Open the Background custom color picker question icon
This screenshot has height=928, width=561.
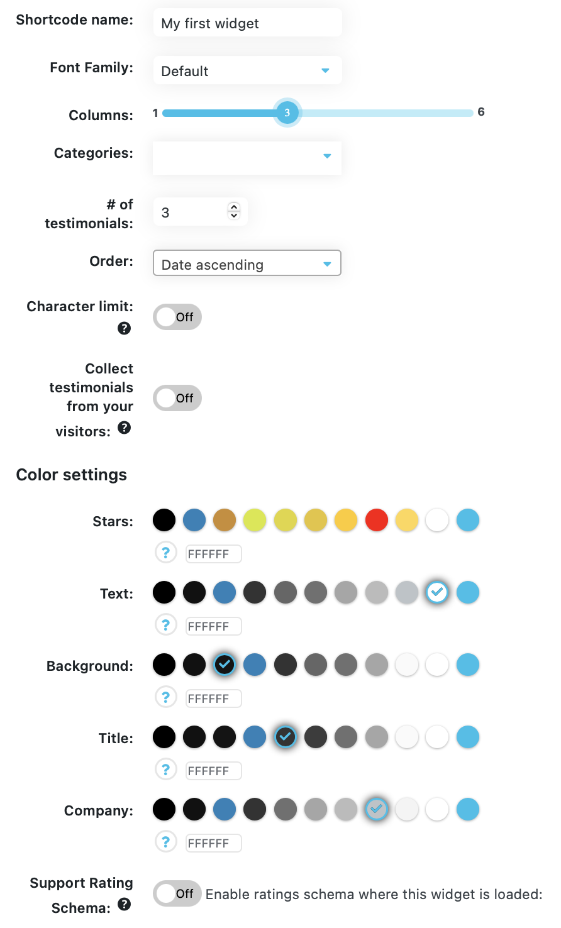[x=165, y=697]
